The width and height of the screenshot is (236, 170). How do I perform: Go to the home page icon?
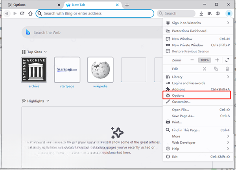[x=30, y=13]
